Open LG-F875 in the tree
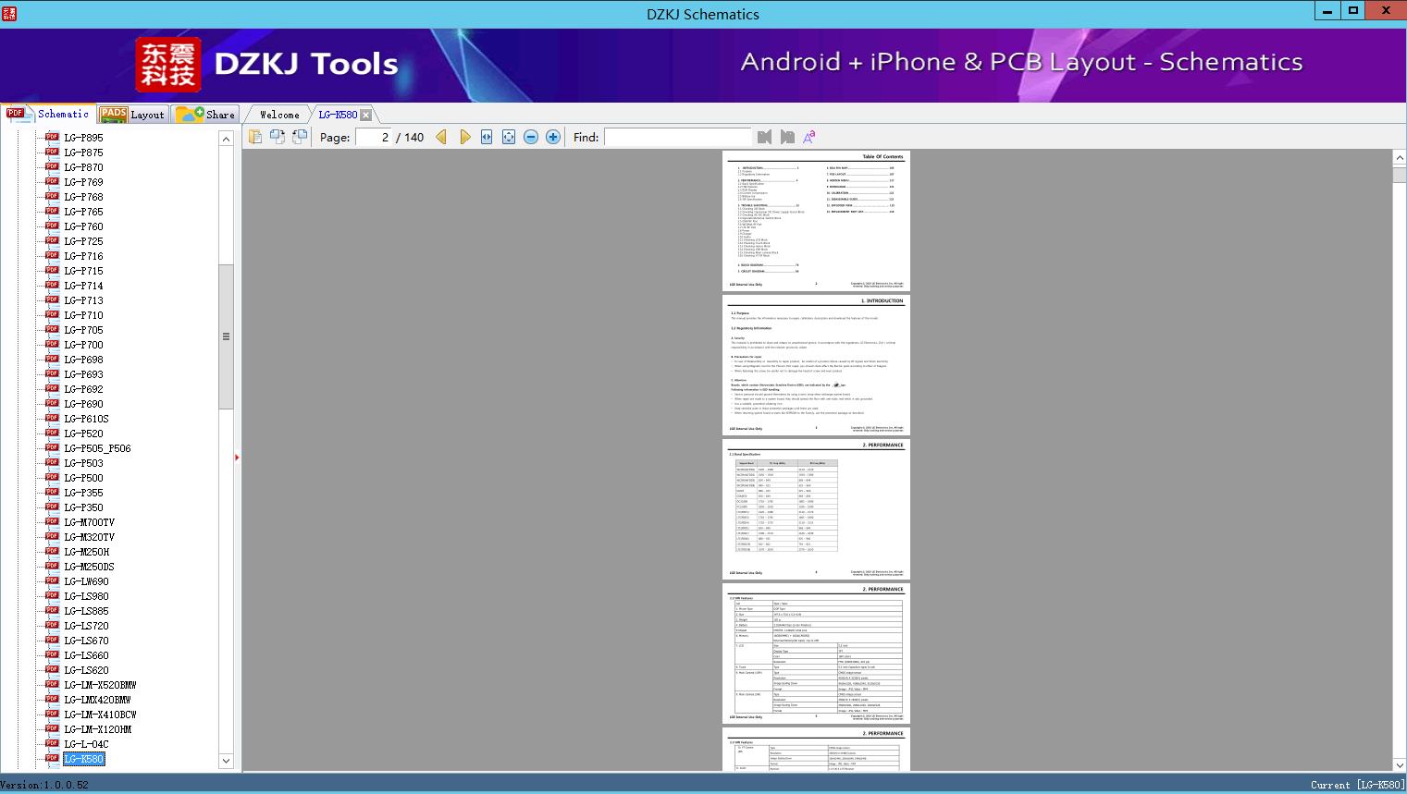Image resolution: width=1407 pixels, height=794 pixels. pyautogui.click(x=83, y=153)
